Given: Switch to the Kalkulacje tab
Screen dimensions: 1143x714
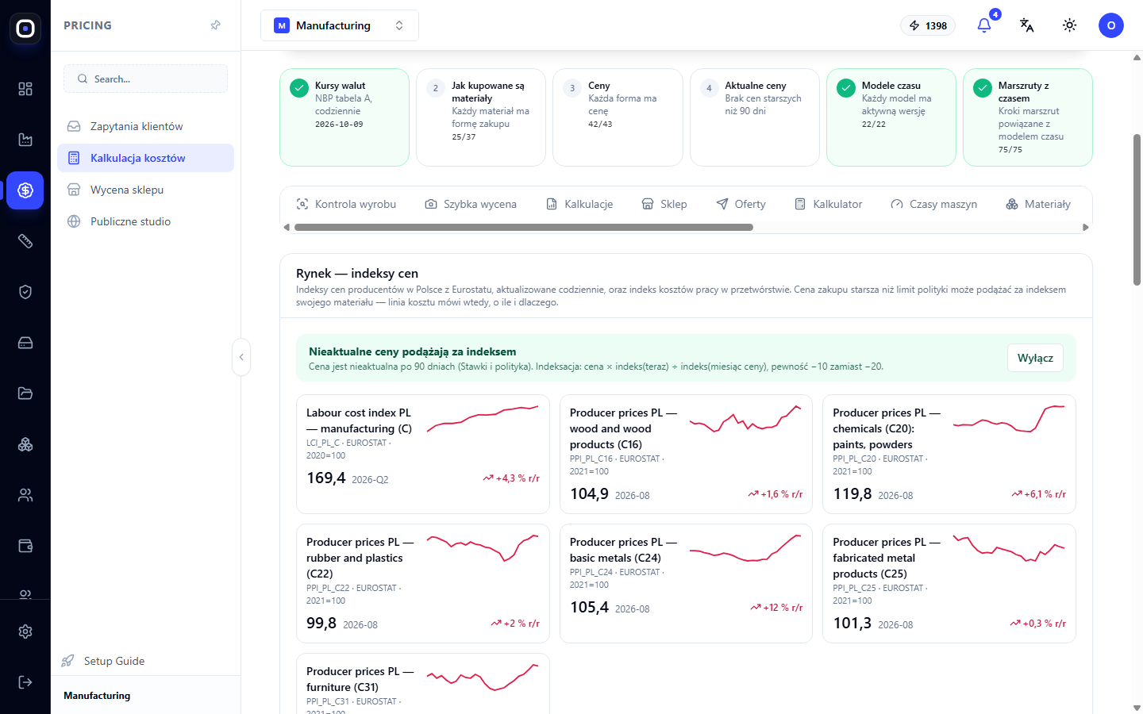Looking at the screenshot, I should coord(579,204).
